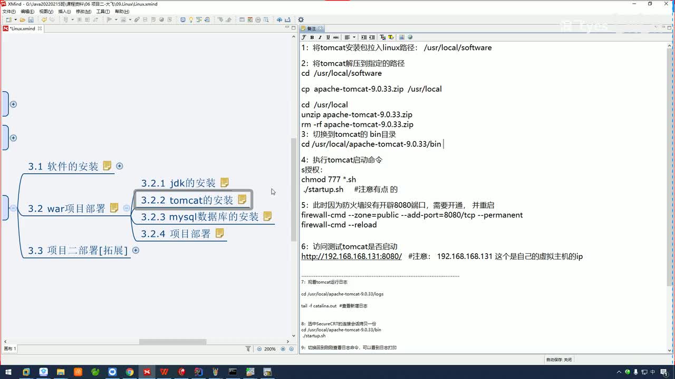Open the 编辑(E) menu
The image size is (675, 379).
(27, 11)
